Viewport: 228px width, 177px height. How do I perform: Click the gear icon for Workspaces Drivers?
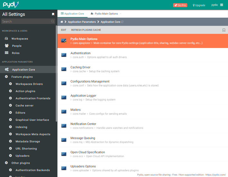coord(10,84)
